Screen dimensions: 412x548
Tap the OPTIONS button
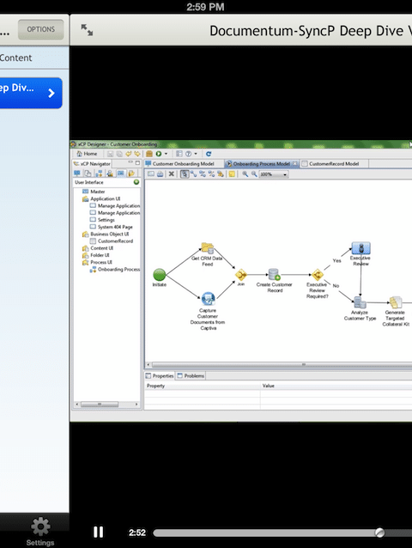tap(41, 29)
